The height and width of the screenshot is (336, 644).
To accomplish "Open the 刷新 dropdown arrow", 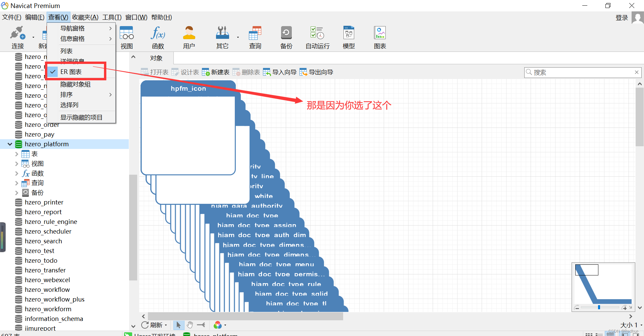I will 166,325.
